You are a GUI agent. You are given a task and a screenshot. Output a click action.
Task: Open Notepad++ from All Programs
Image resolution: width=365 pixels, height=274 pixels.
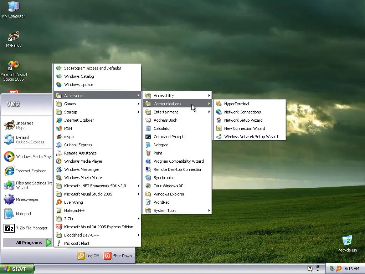click(97, 210)
